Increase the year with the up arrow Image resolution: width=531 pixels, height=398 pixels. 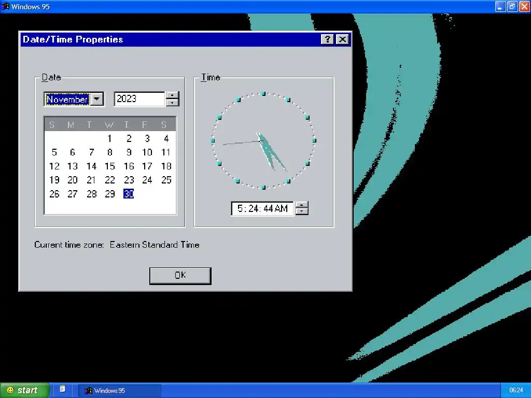[173, 95]
